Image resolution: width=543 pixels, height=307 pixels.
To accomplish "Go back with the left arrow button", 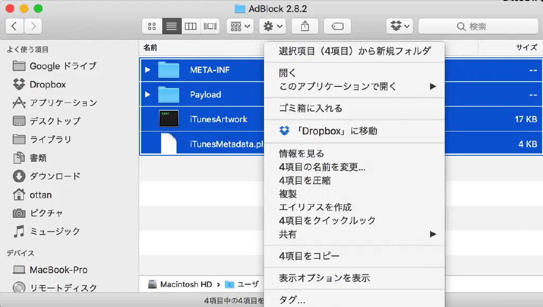I will [14, 26].
